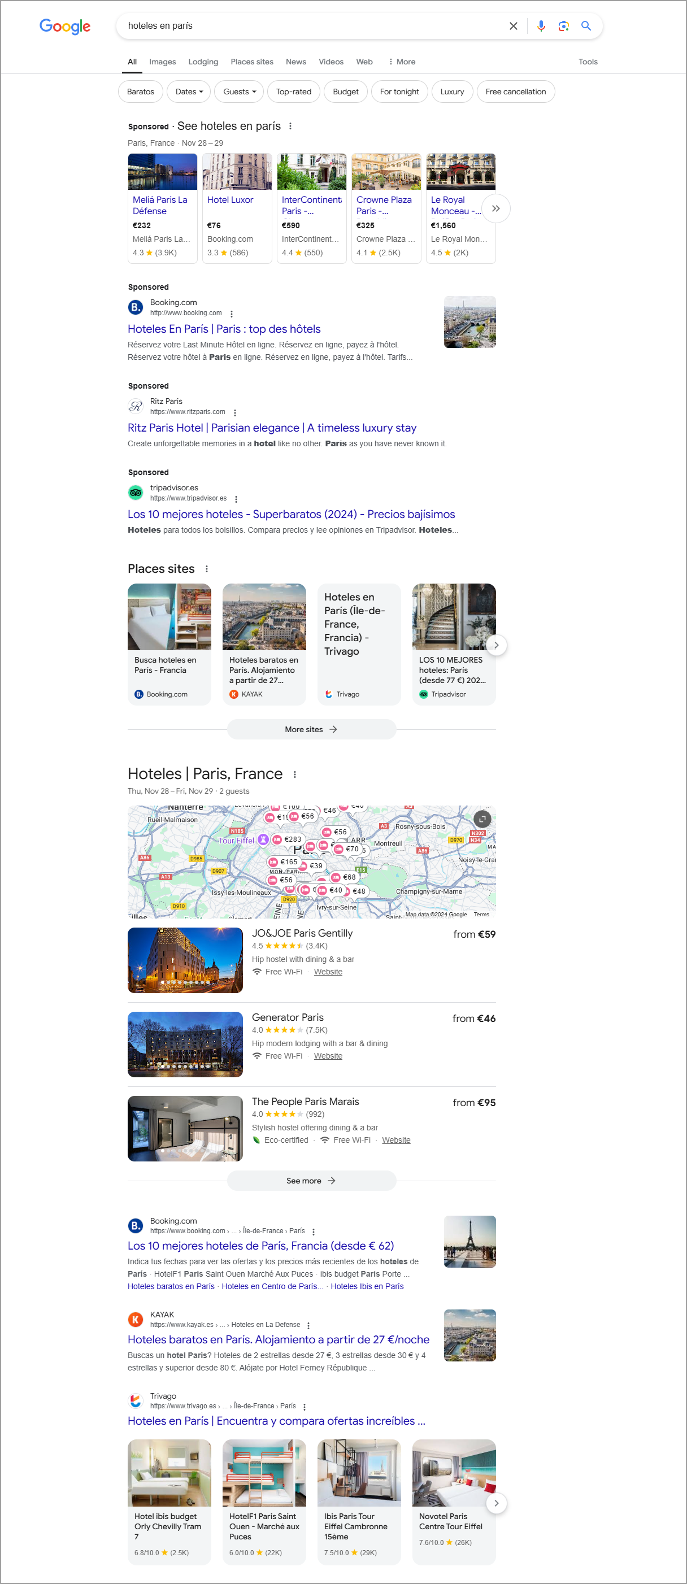
Task: Open Hotel Luxor sponsored card
Action: coord(237,208)
